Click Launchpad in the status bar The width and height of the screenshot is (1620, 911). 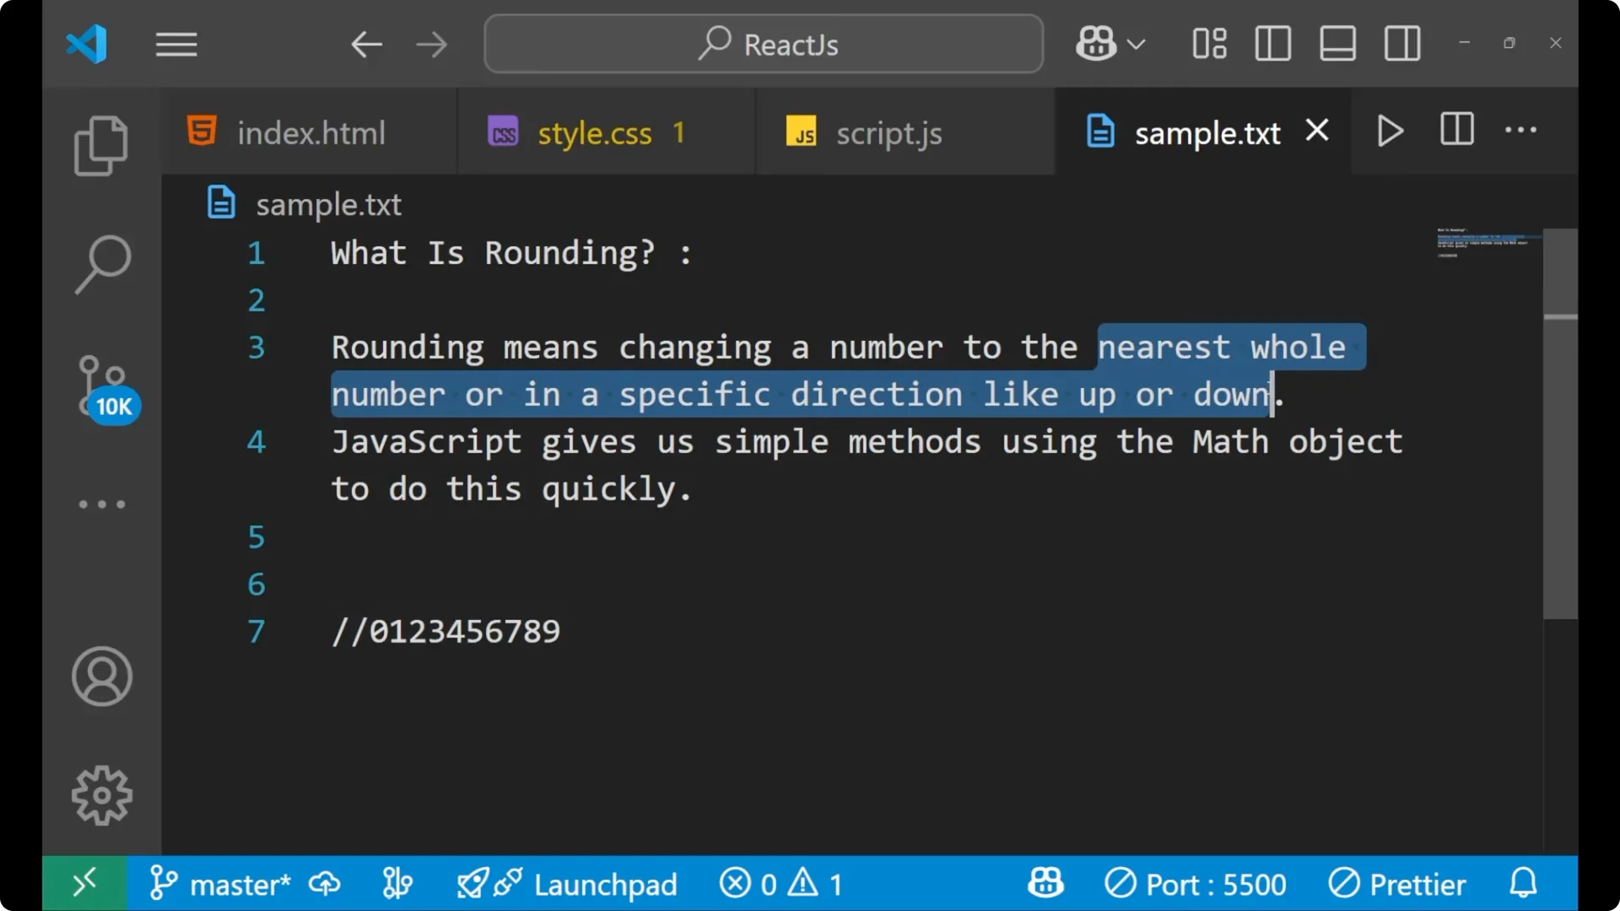pos(606,883)
